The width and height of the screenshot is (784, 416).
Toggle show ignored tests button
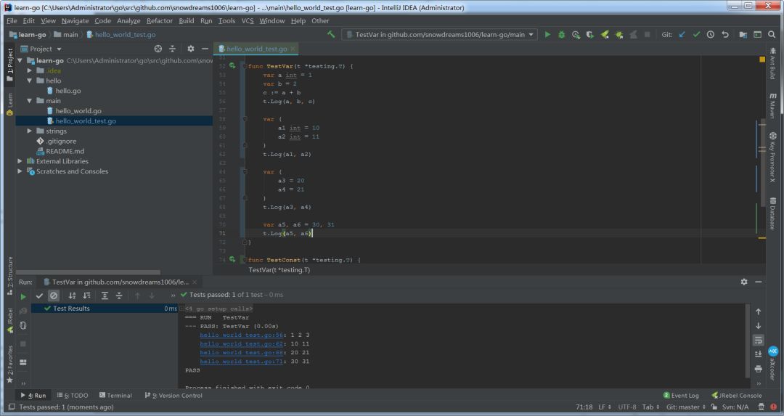[x=53, y=295]
